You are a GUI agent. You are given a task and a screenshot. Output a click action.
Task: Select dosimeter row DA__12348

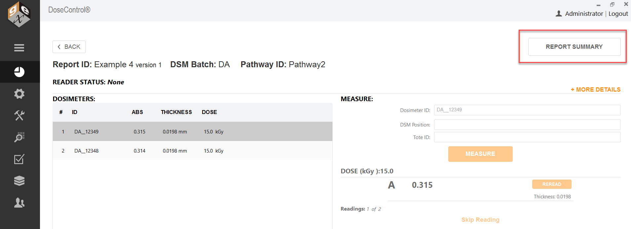coord(193,151)
